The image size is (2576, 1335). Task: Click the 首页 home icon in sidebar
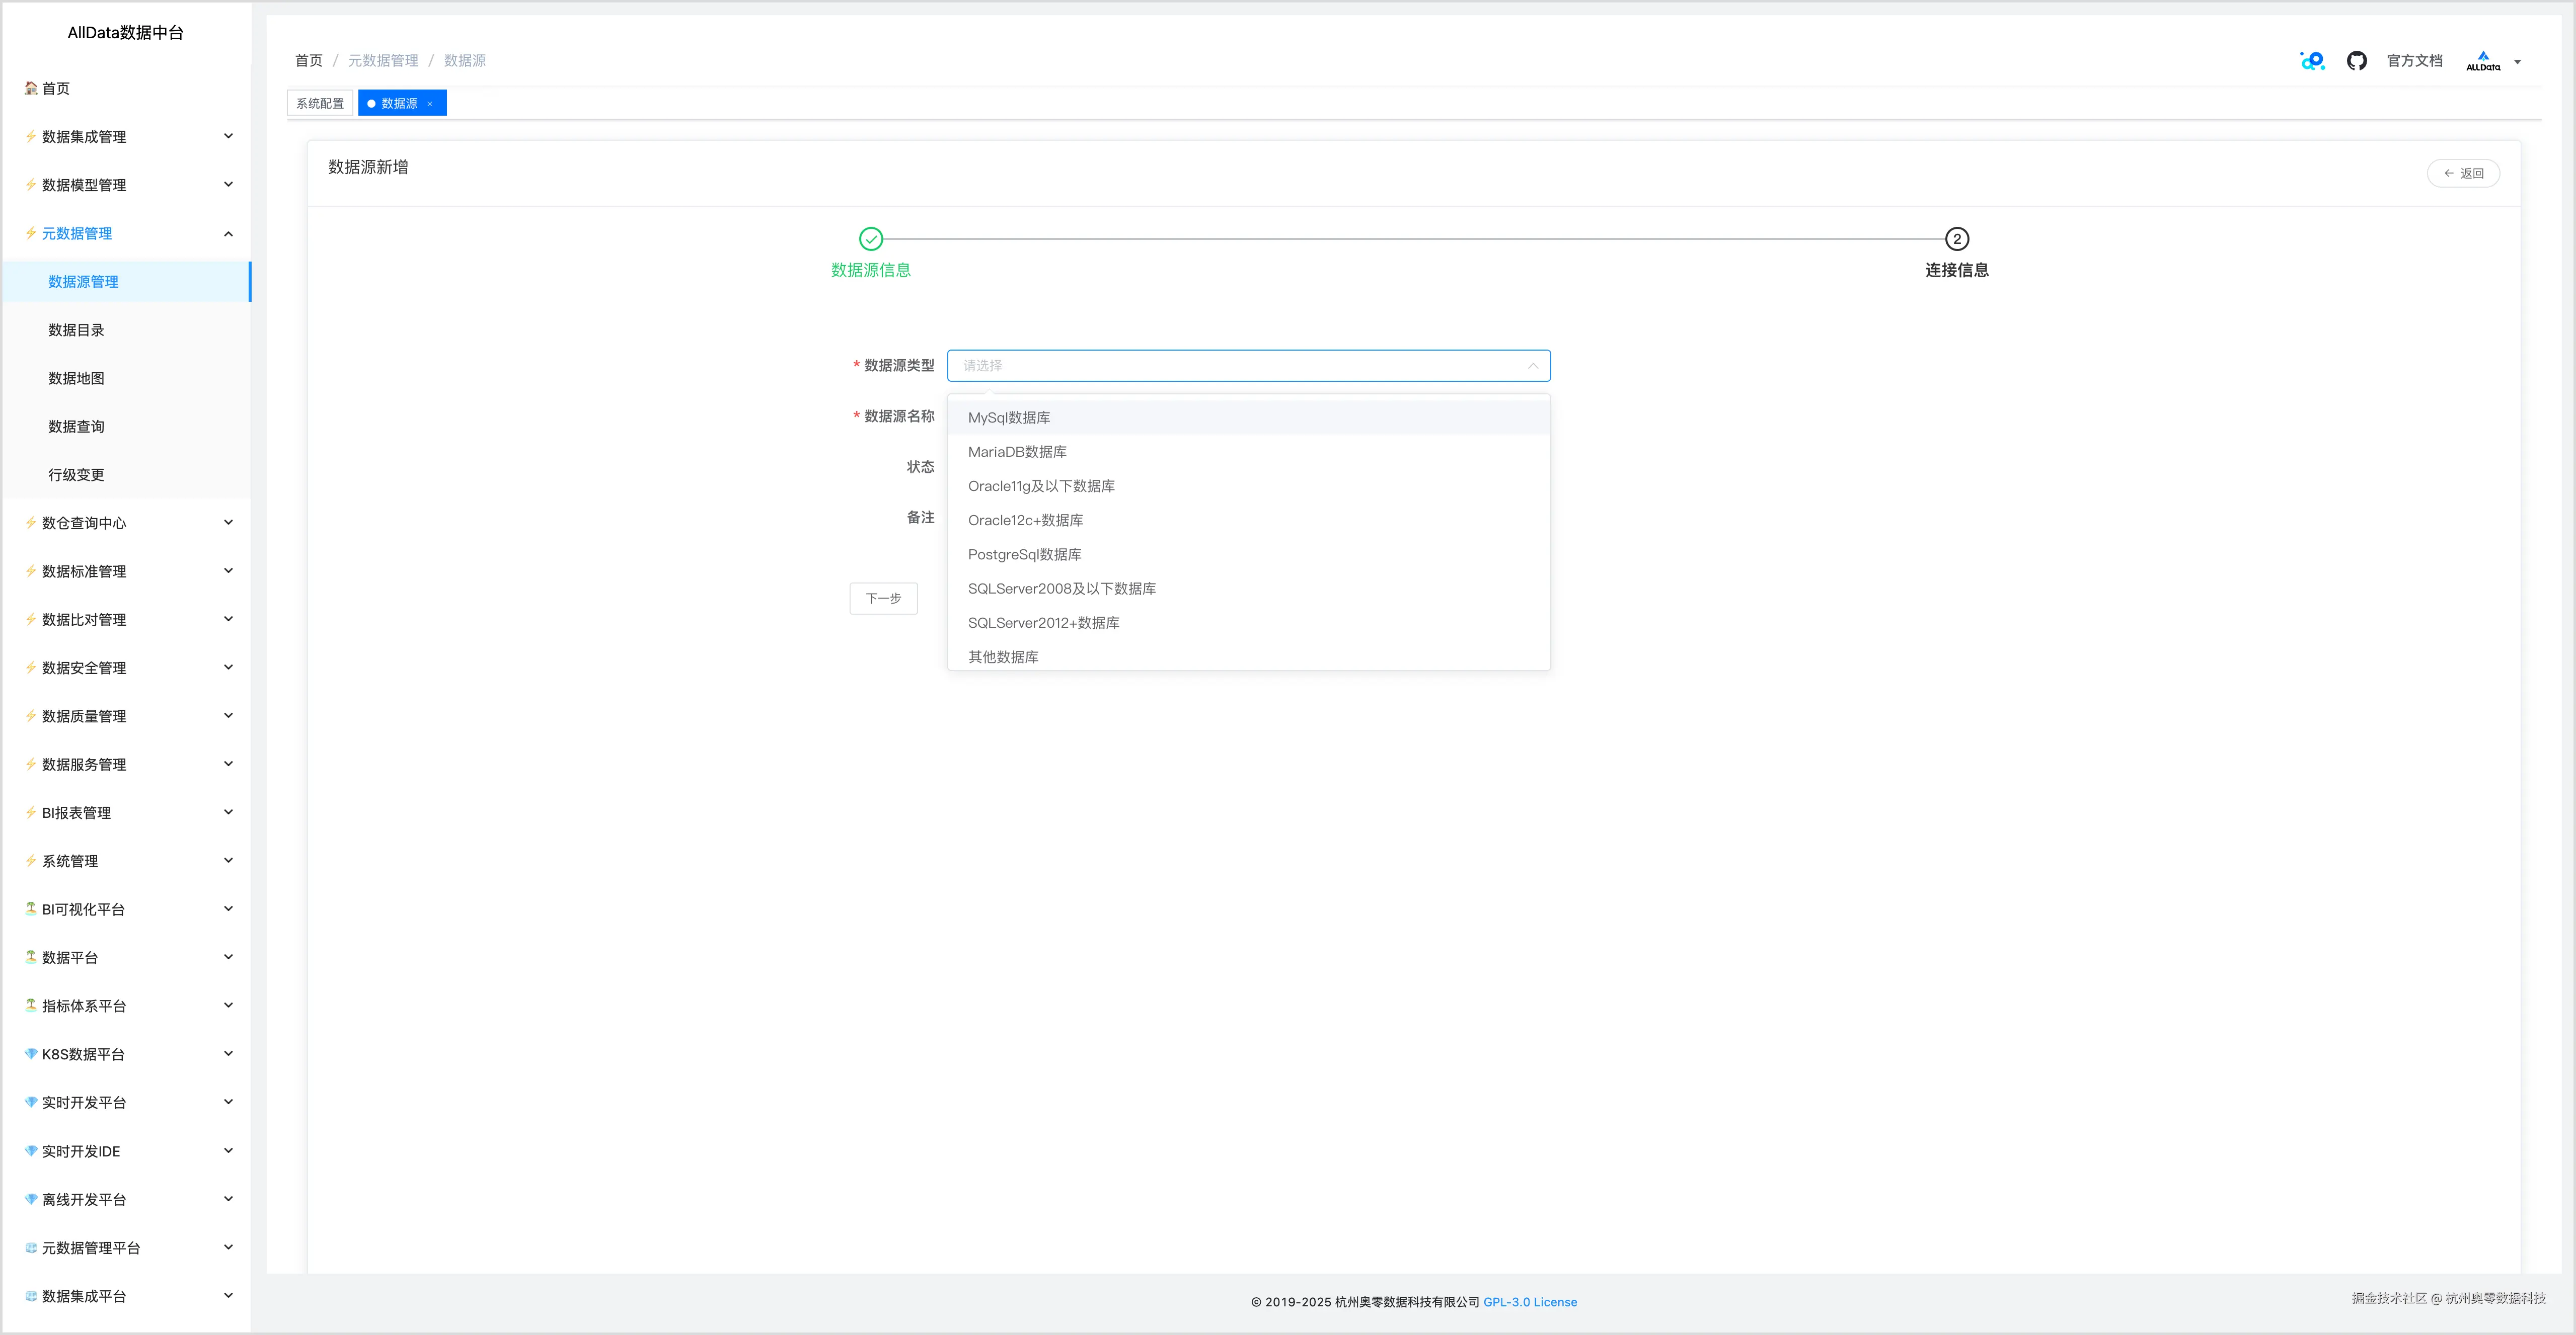[x=32, y=88]
